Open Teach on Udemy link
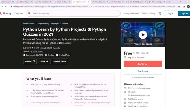Image resolution: width=190 pixels, height=107 pixels. coord(149,13)
